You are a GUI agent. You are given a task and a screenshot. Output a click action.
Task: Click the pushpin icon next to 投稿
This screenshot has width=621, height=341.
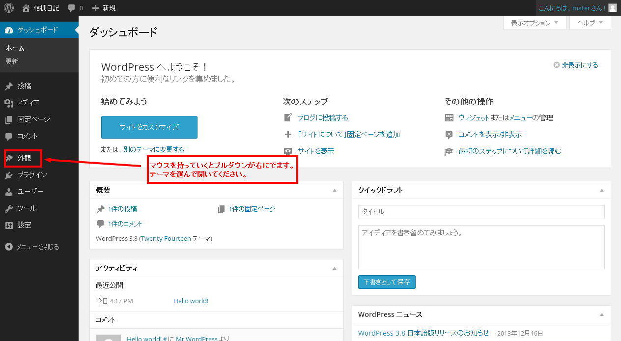[9, 86]
